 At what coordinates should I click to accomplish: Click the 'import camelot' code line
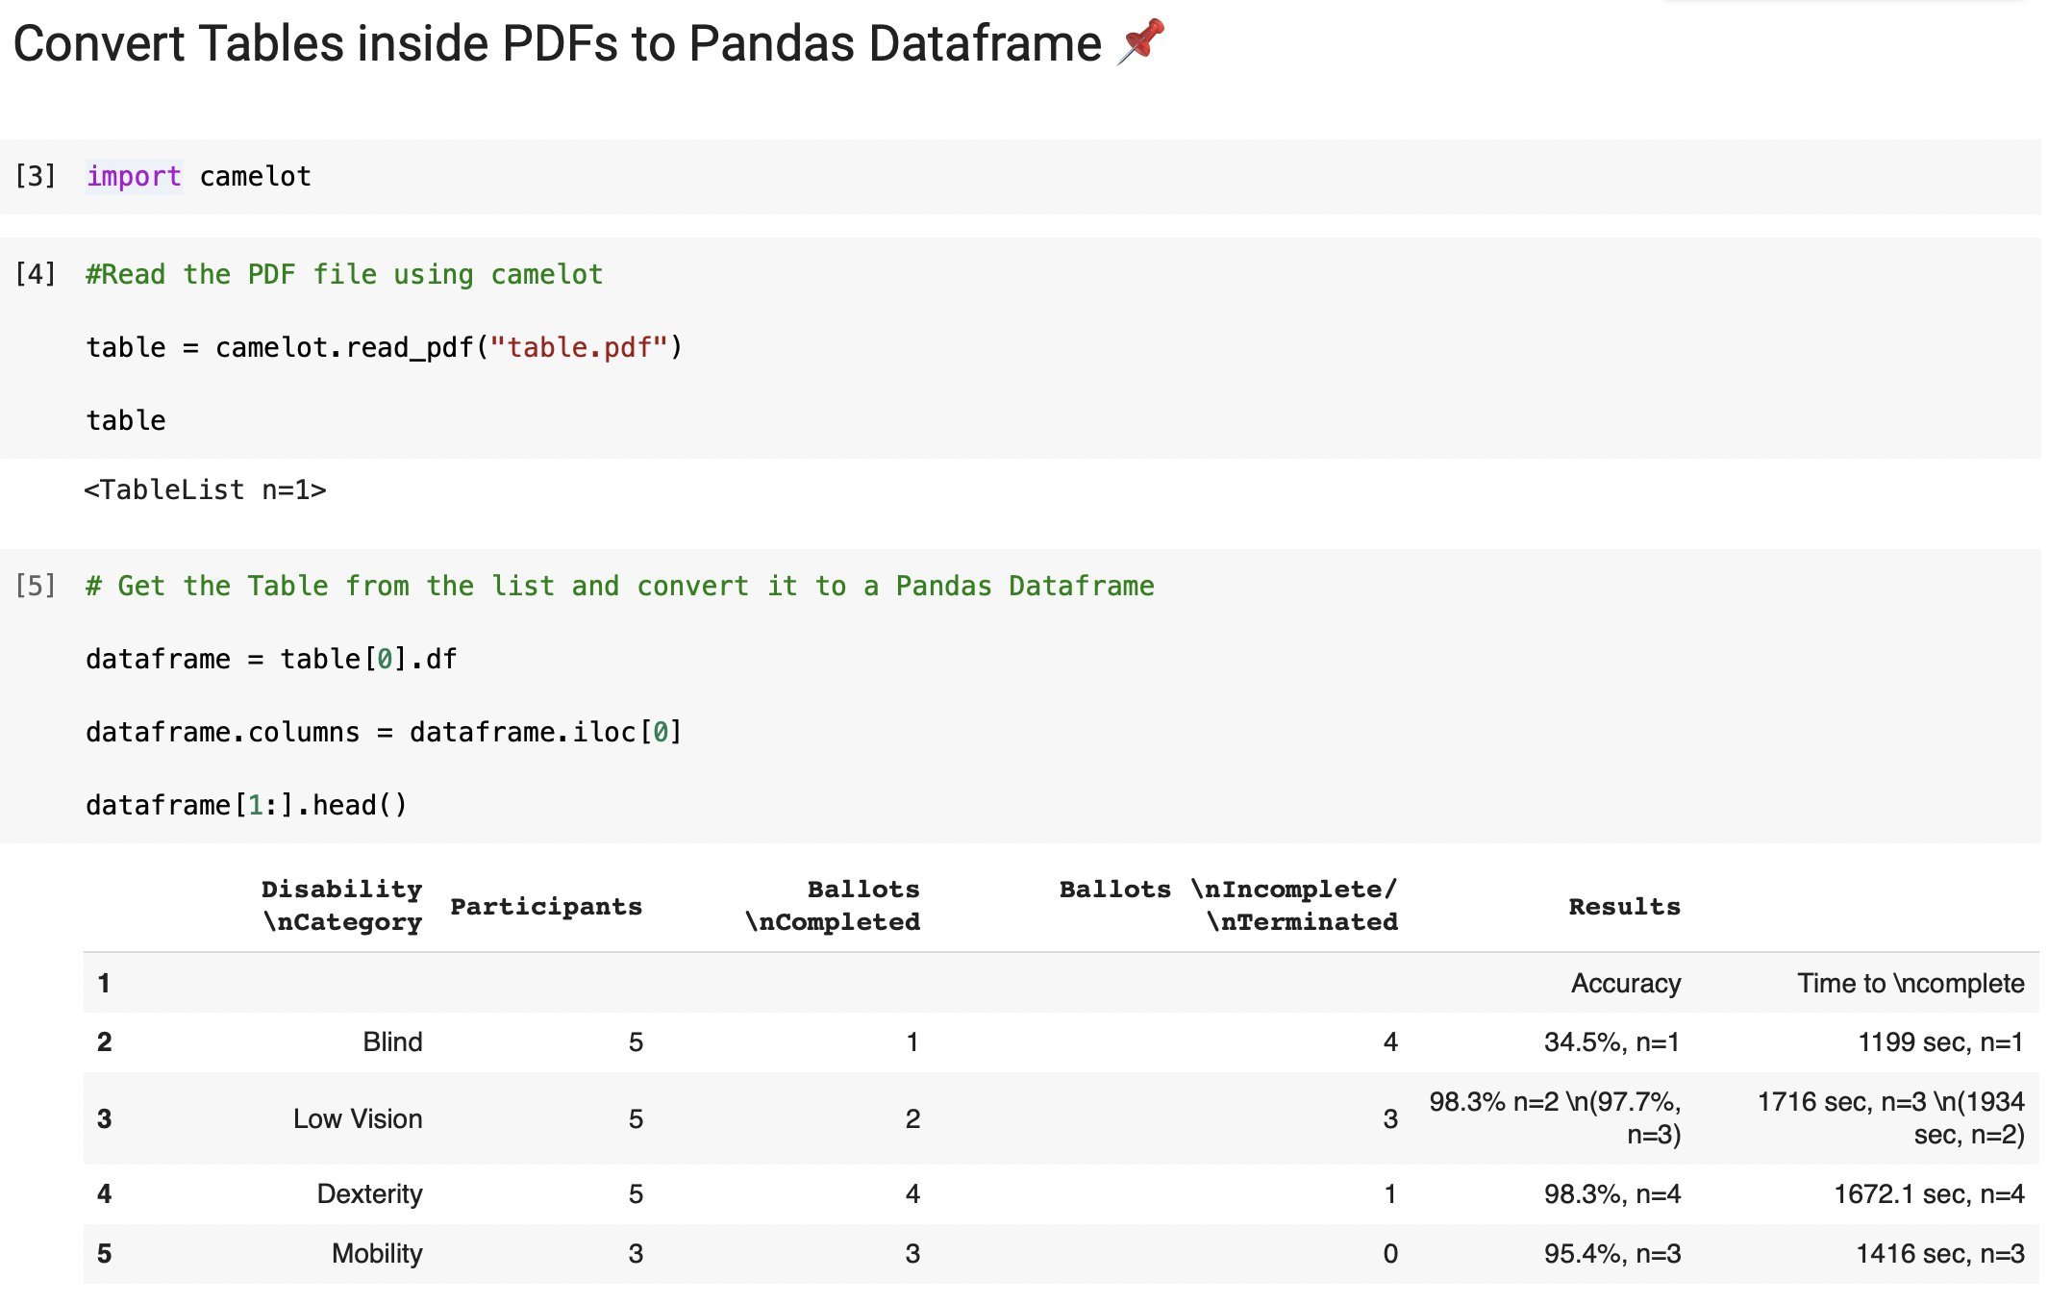point(198,177)
